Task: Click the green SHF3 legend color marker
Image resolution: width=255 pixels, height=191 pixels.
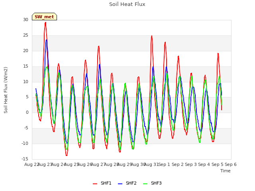Action: tap(145, 184)
